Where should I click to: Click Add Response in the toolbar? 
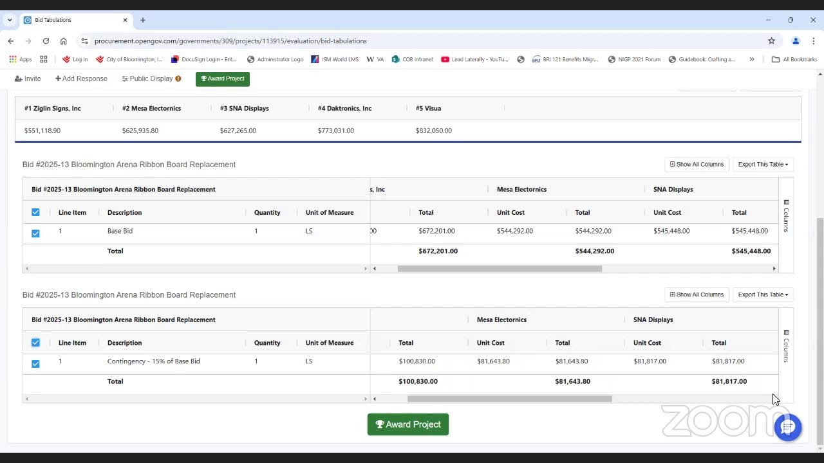pyautogui.click(x=81, y=78)
